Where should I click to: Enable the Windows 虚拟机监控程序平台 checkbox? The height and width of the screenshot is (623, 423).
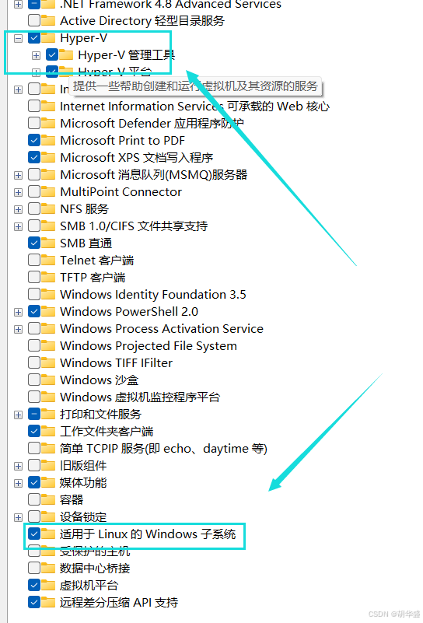34,397
